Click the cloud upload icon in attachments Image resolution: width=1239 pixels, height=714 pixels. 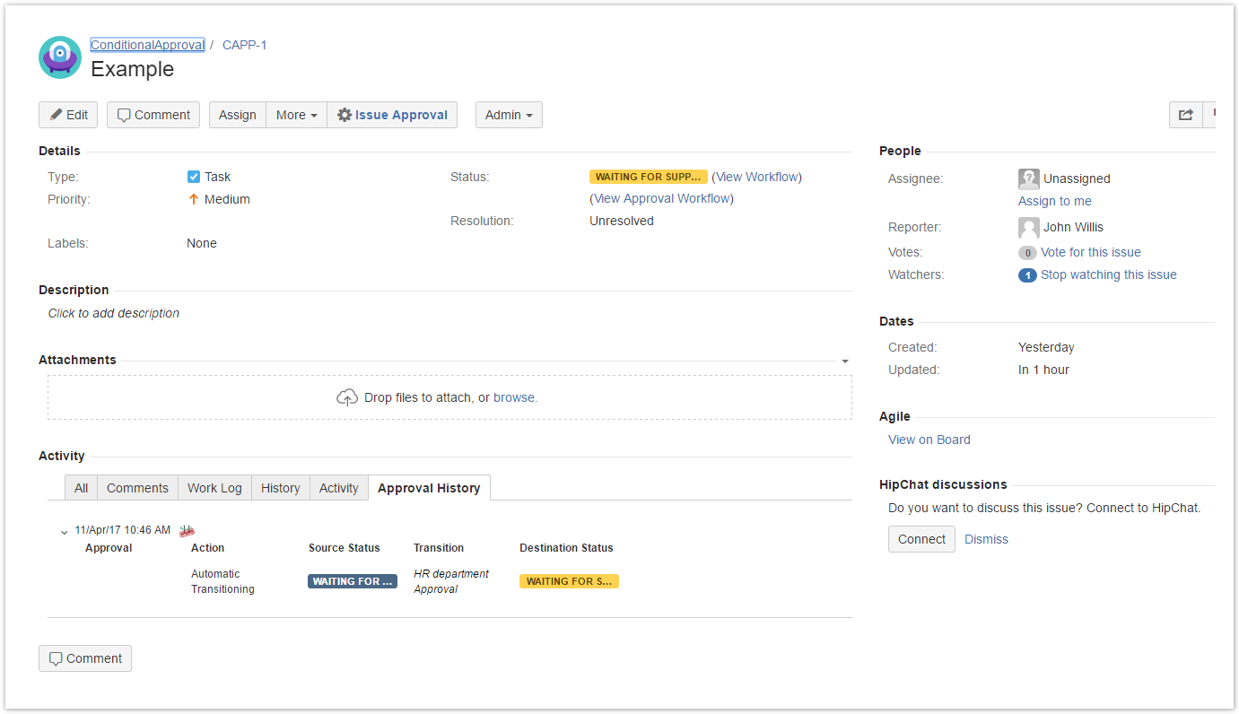[347, 397]
